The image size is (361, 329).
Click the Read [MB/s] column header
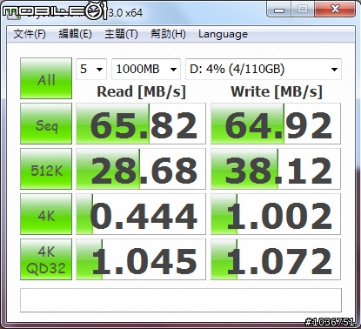[x=141, y=91]
